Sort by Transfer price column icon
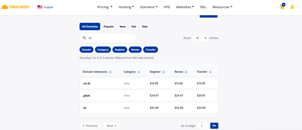The width and height of the screenshot is (302, 130). tap(210, 72)
